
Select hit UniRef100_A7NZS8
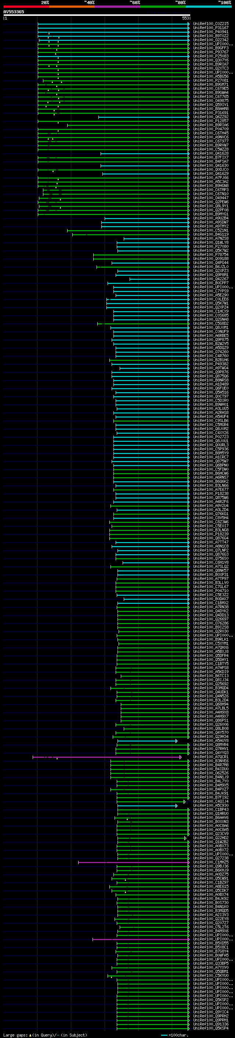click(x=210, y=238)
